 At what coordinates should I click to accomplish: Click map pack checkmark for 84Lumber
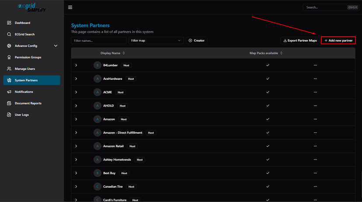268,65
